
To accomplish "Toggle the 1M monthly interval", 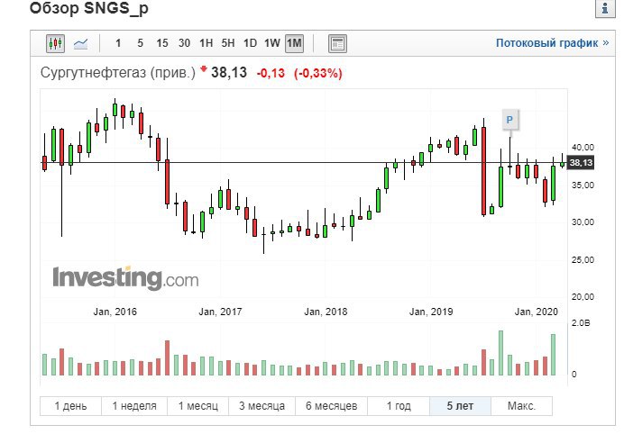I will point(294,43).
